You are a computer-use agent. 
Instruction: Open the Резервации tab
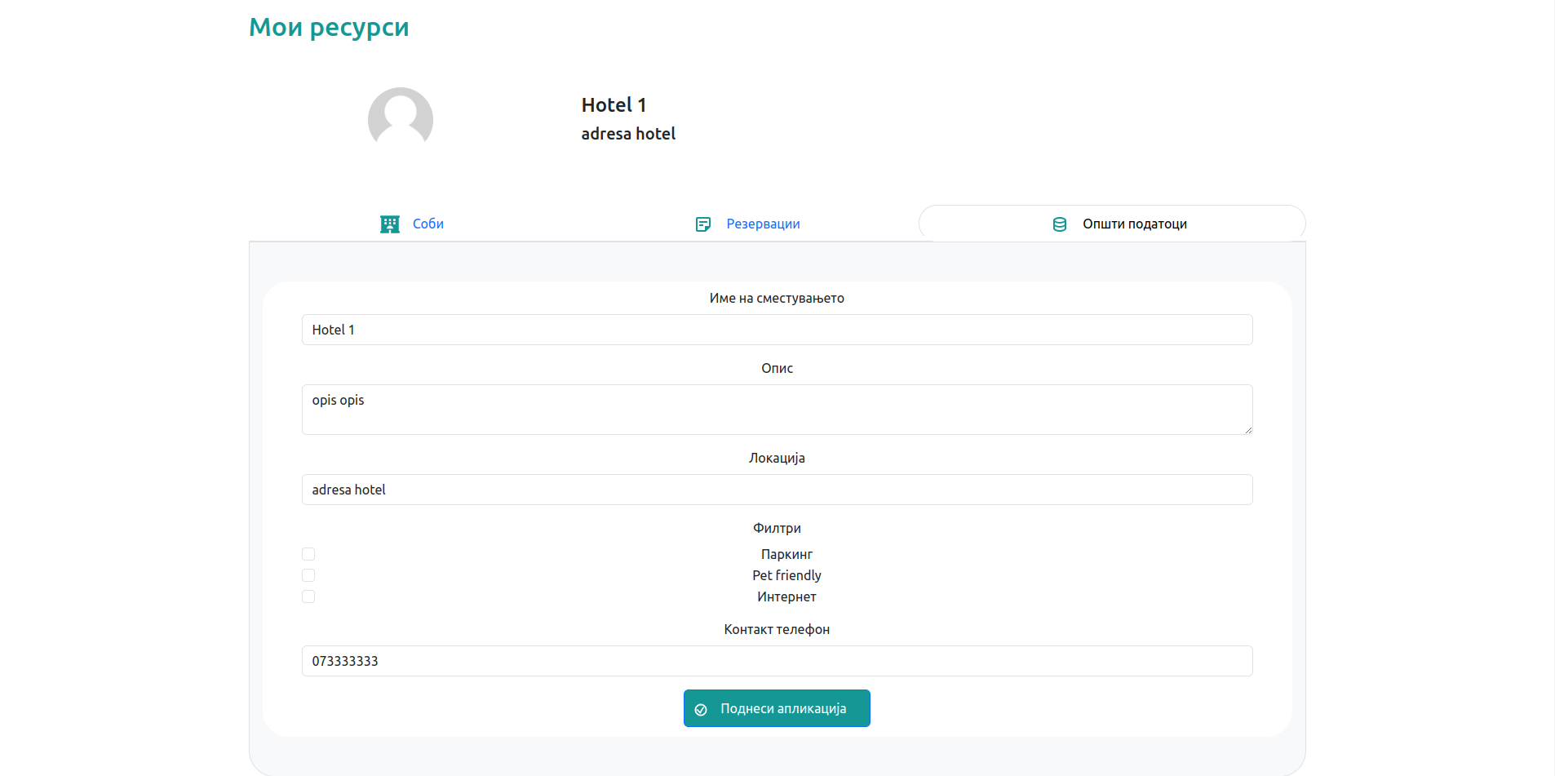point(762,224)
